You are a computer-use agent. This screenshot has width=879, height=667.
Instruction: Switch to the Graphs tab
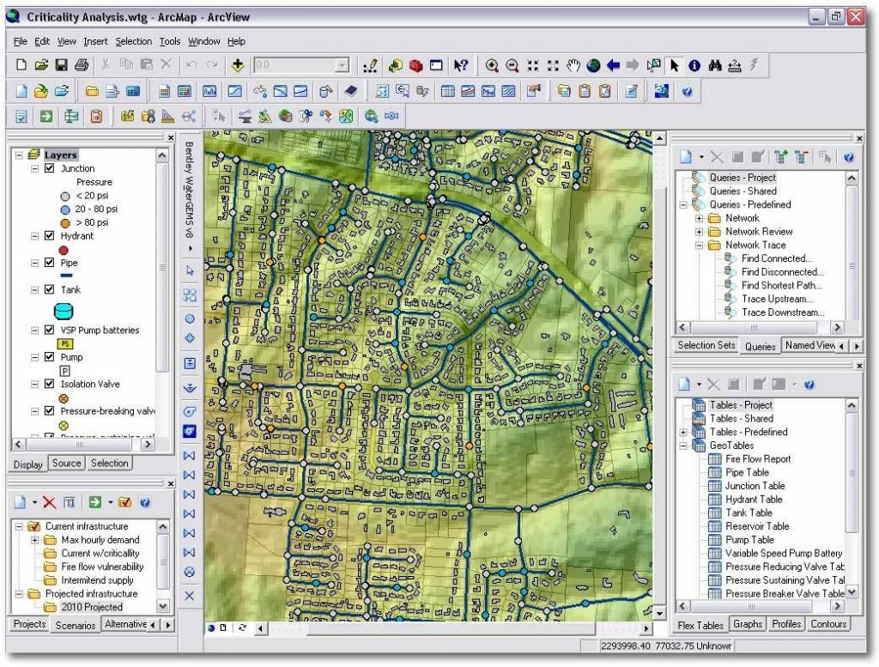click(x=748, y=624)
